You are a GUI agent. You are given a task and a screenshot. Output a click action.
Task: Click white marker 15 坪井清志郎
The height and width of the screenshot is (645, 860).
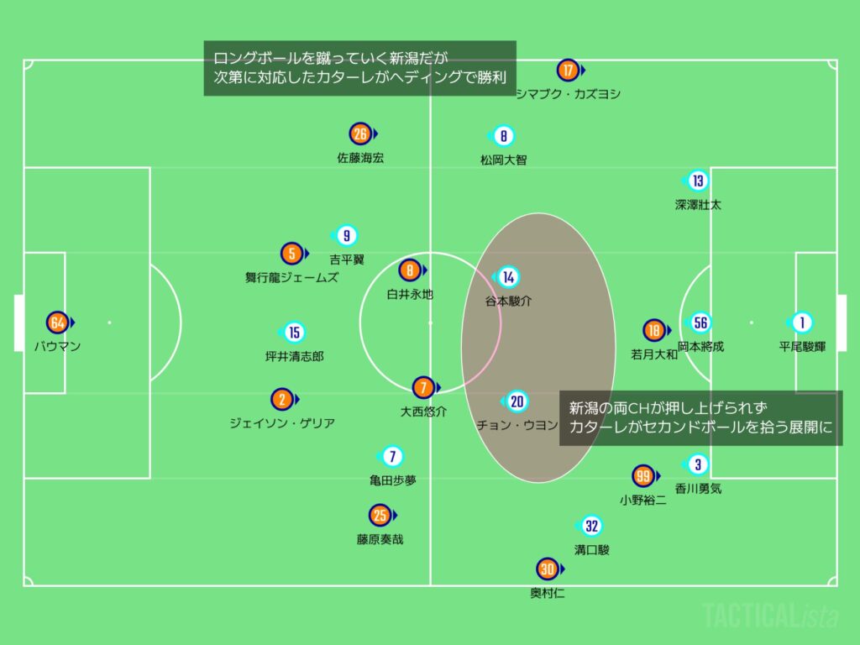point(294,333)
